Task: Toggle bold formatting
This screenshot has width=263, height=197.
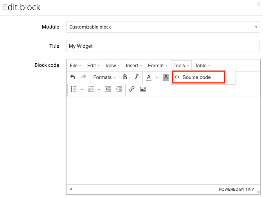Action: (x=125, y=77)
